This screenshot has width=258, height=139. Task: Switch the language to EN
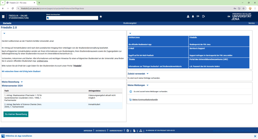point(229,17)
